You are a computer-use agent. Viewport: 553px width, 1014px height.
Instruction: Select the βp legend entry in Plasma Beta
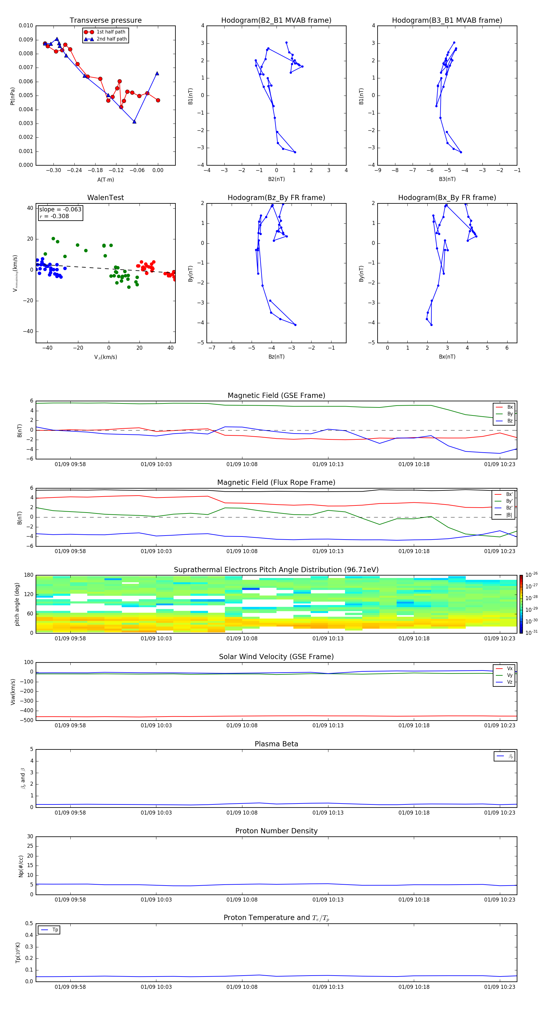coord(504,756)
